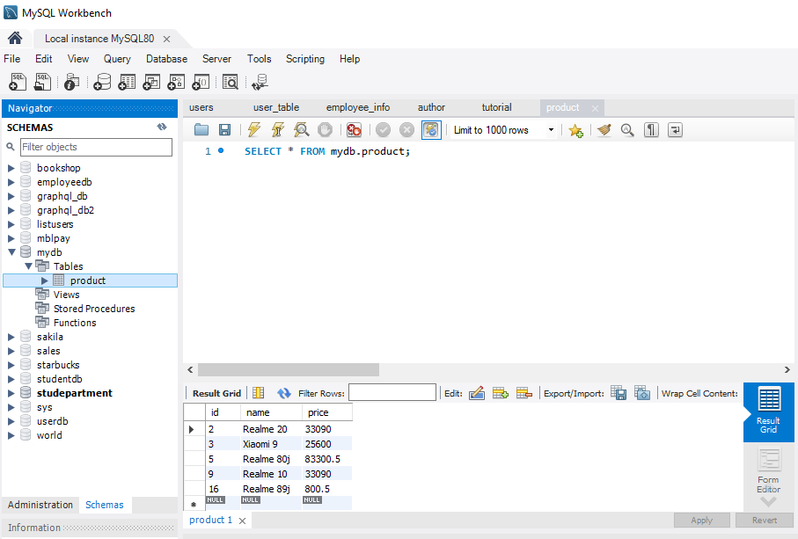Screen dimensions: 798x539
Task: Expand the employeedb schema
Action: (11, 182)
